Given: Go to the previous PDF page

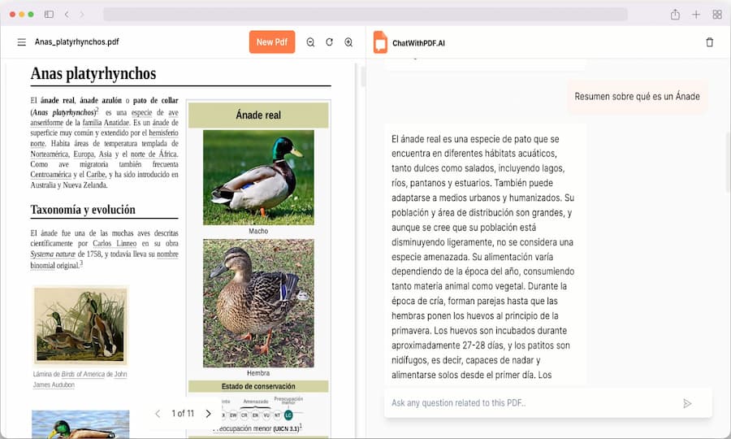Looking at the screenshot, I should click(x=158, y=413).
